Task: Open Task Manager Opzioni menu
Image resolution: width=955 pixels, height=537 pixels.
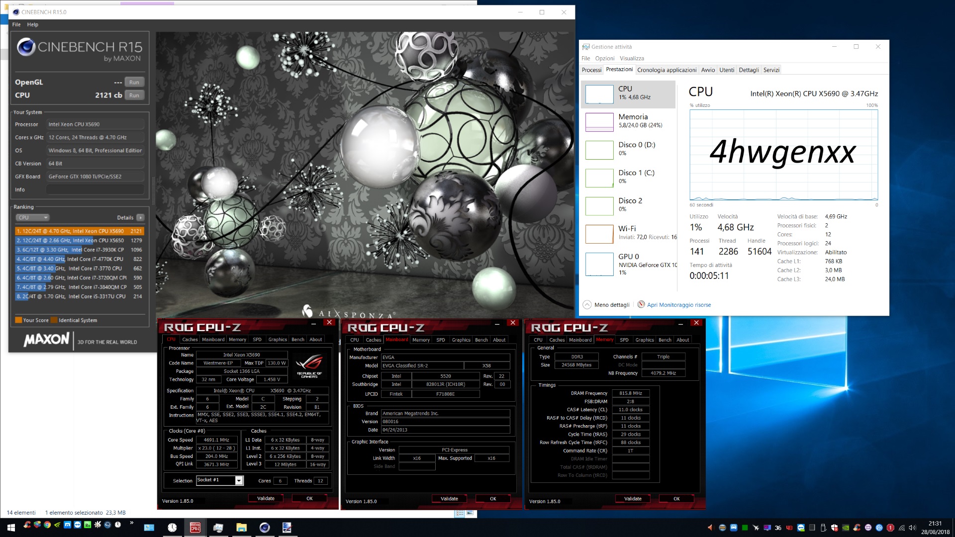Action: pos(605,58)
